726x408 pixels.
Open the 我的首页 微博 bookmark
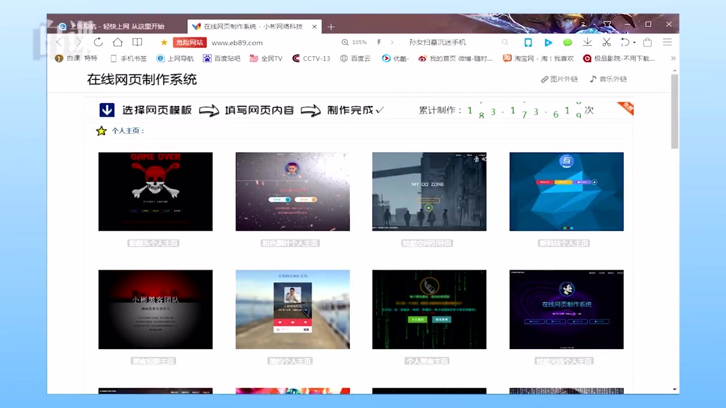pyautogui.click(x=455, y=58)
